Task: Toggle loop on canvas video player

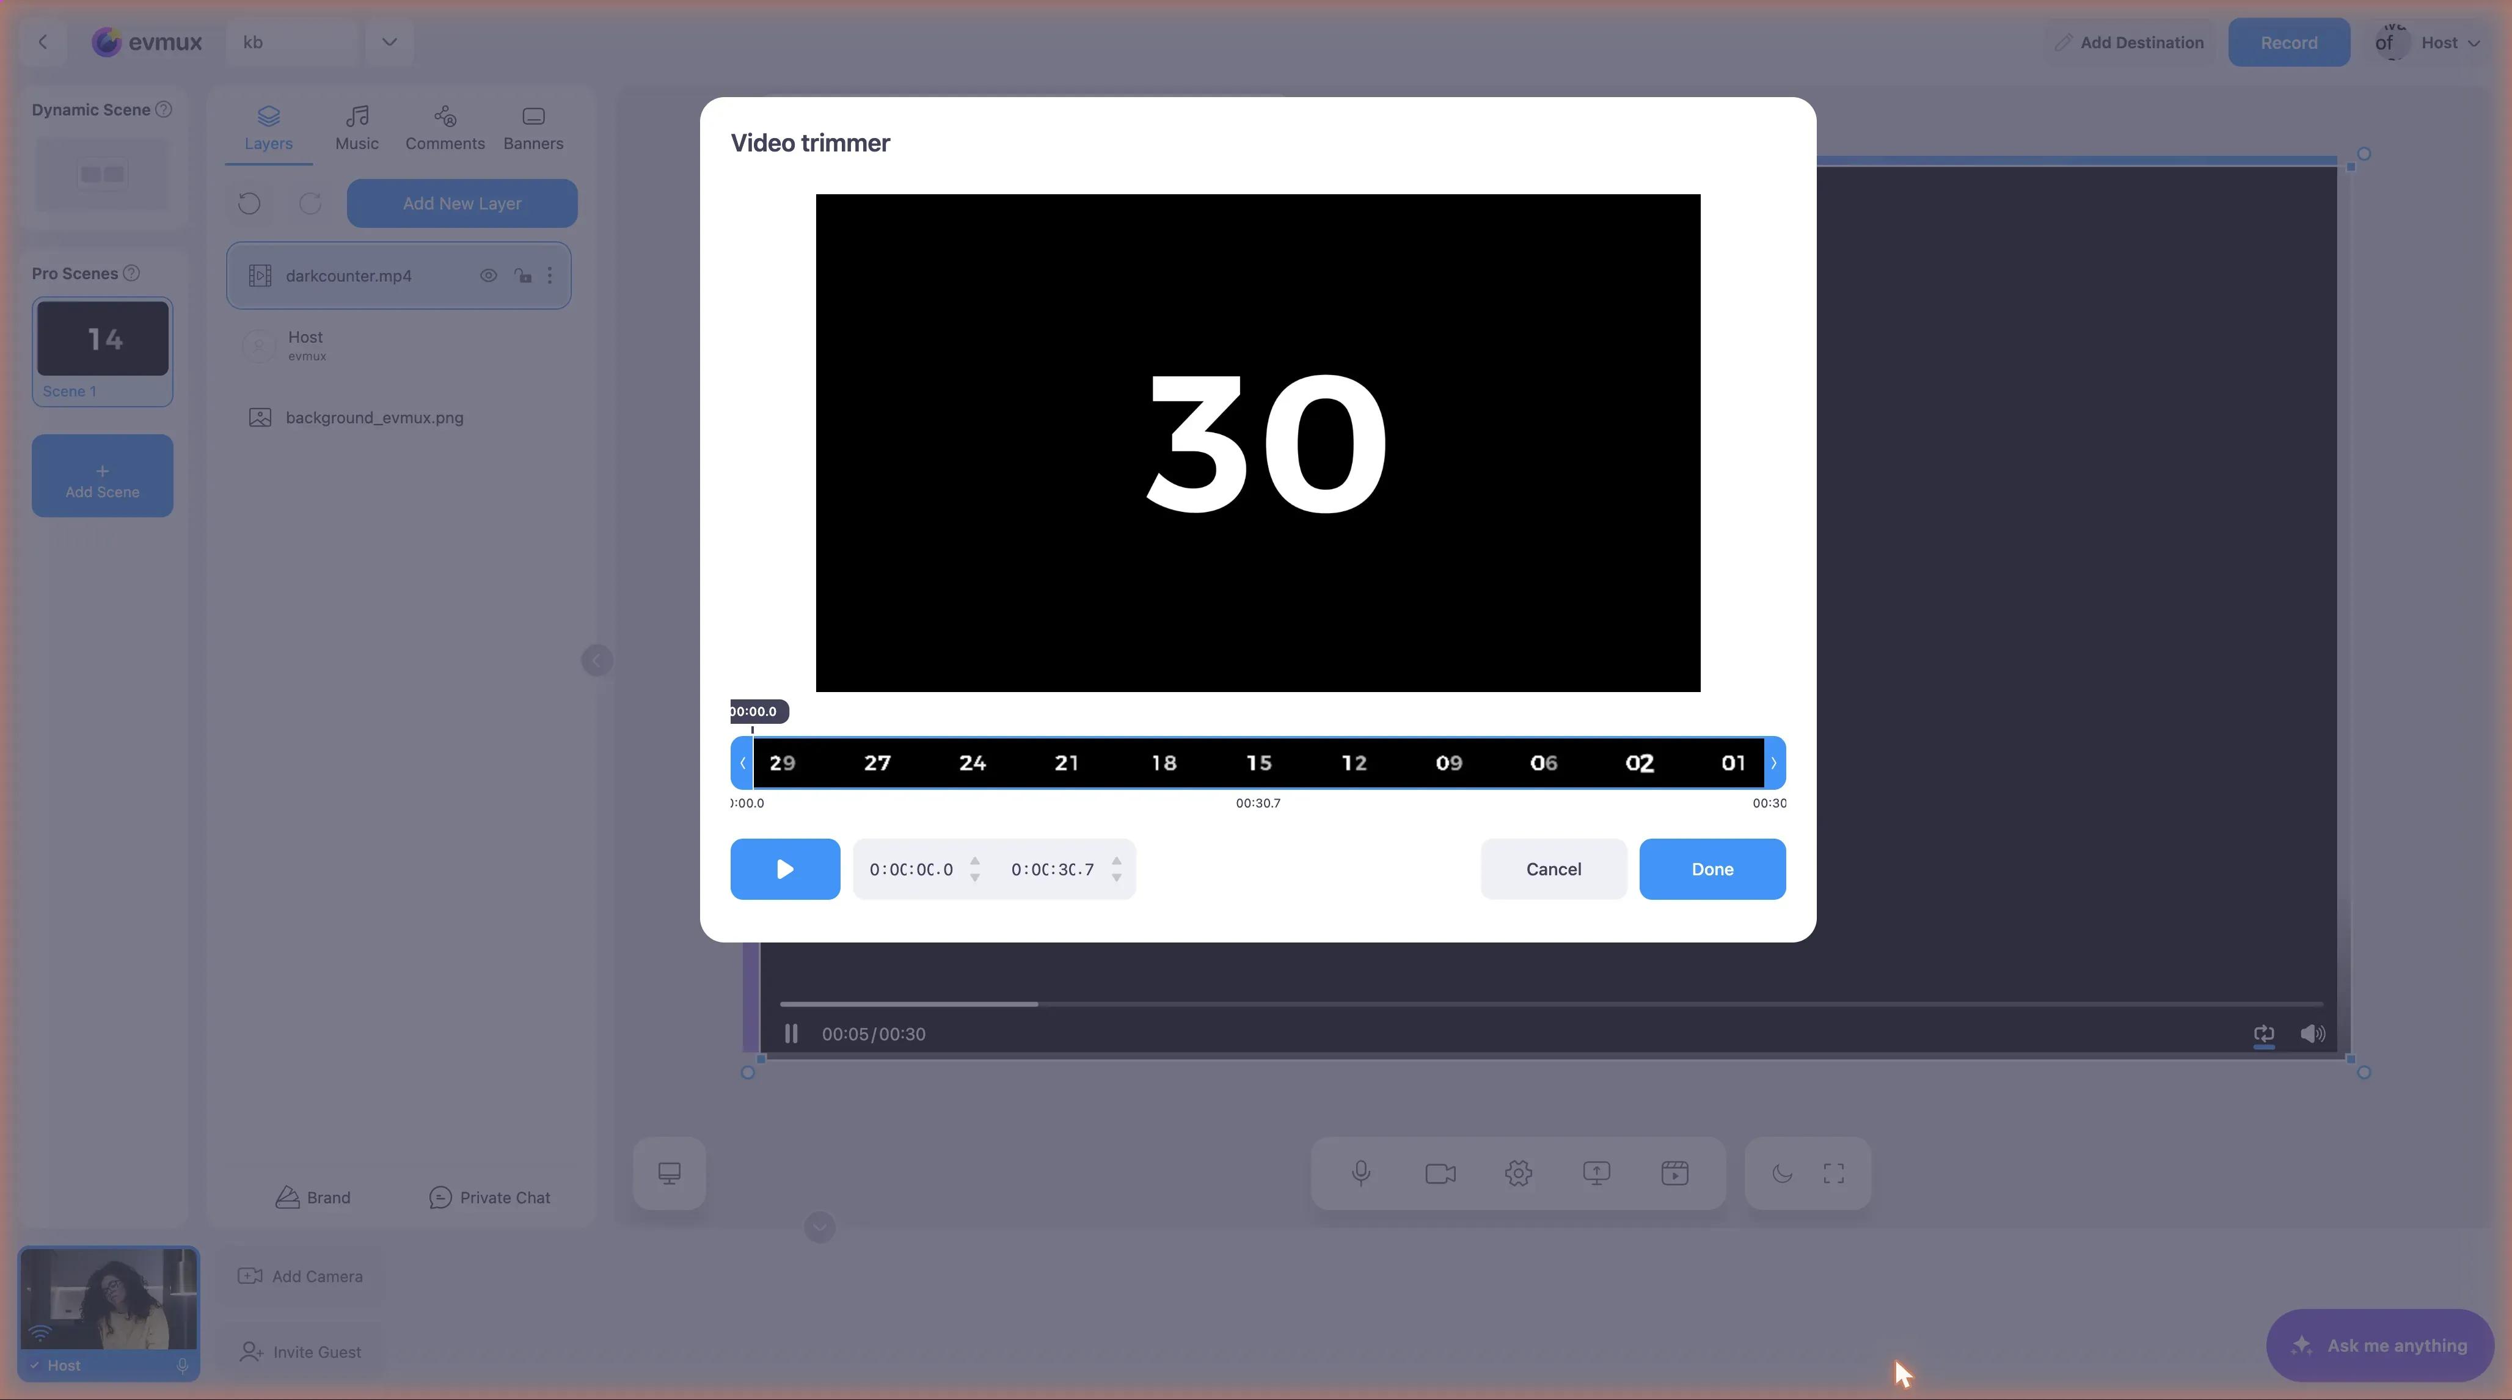Action: coord(2263,1034)
